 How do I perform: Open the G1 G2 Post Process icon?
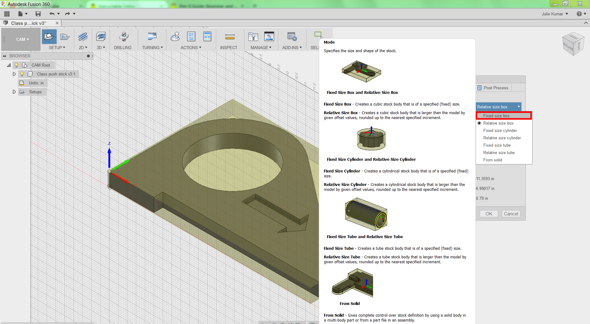point(191,37)
